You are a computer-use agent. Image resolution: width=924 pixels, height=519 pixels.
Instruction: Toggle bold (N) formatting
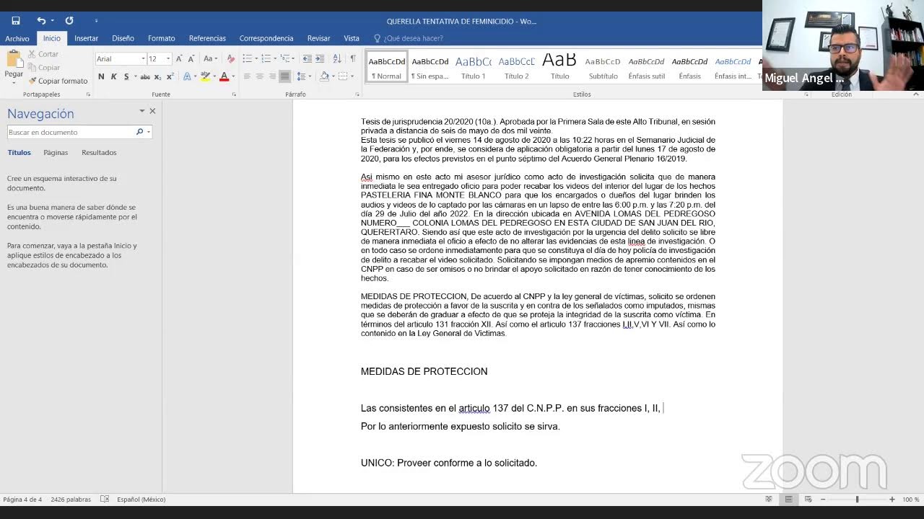click(x=101, y=76)
